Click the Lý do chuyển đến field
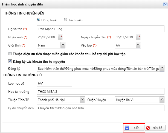 coord(100,108)
